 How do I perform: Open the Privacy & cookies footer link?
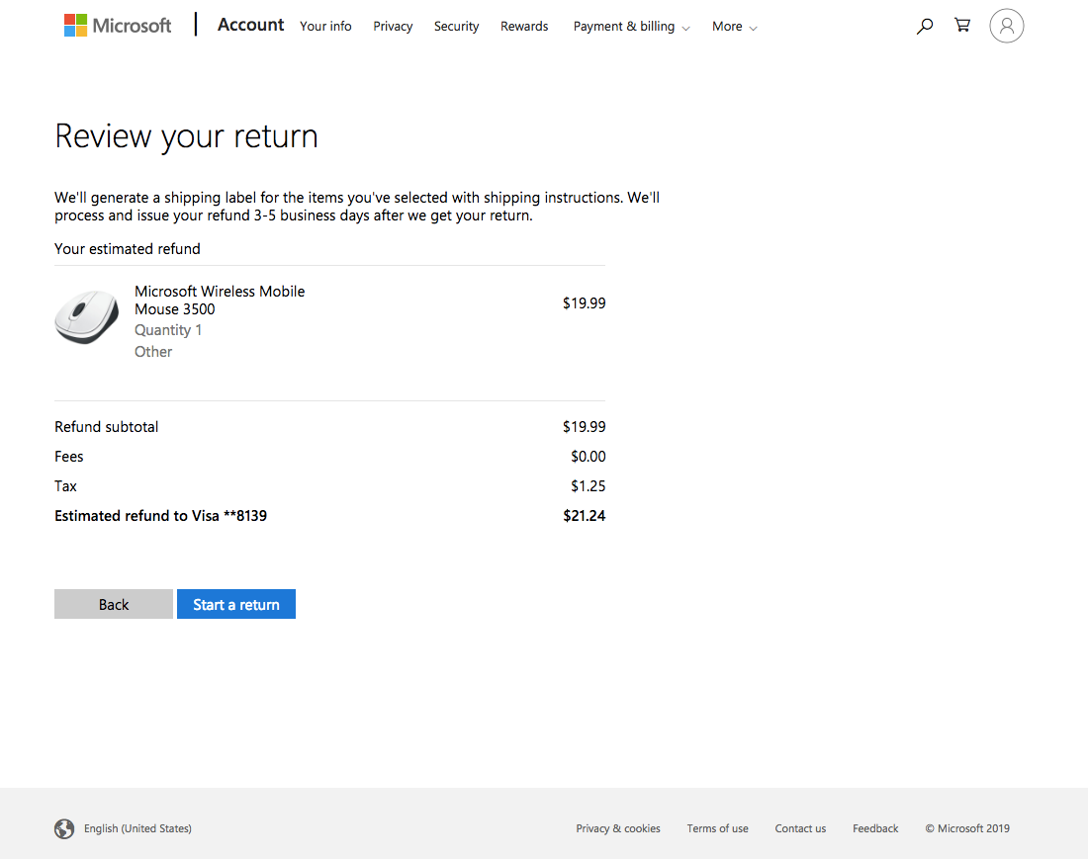618,828
